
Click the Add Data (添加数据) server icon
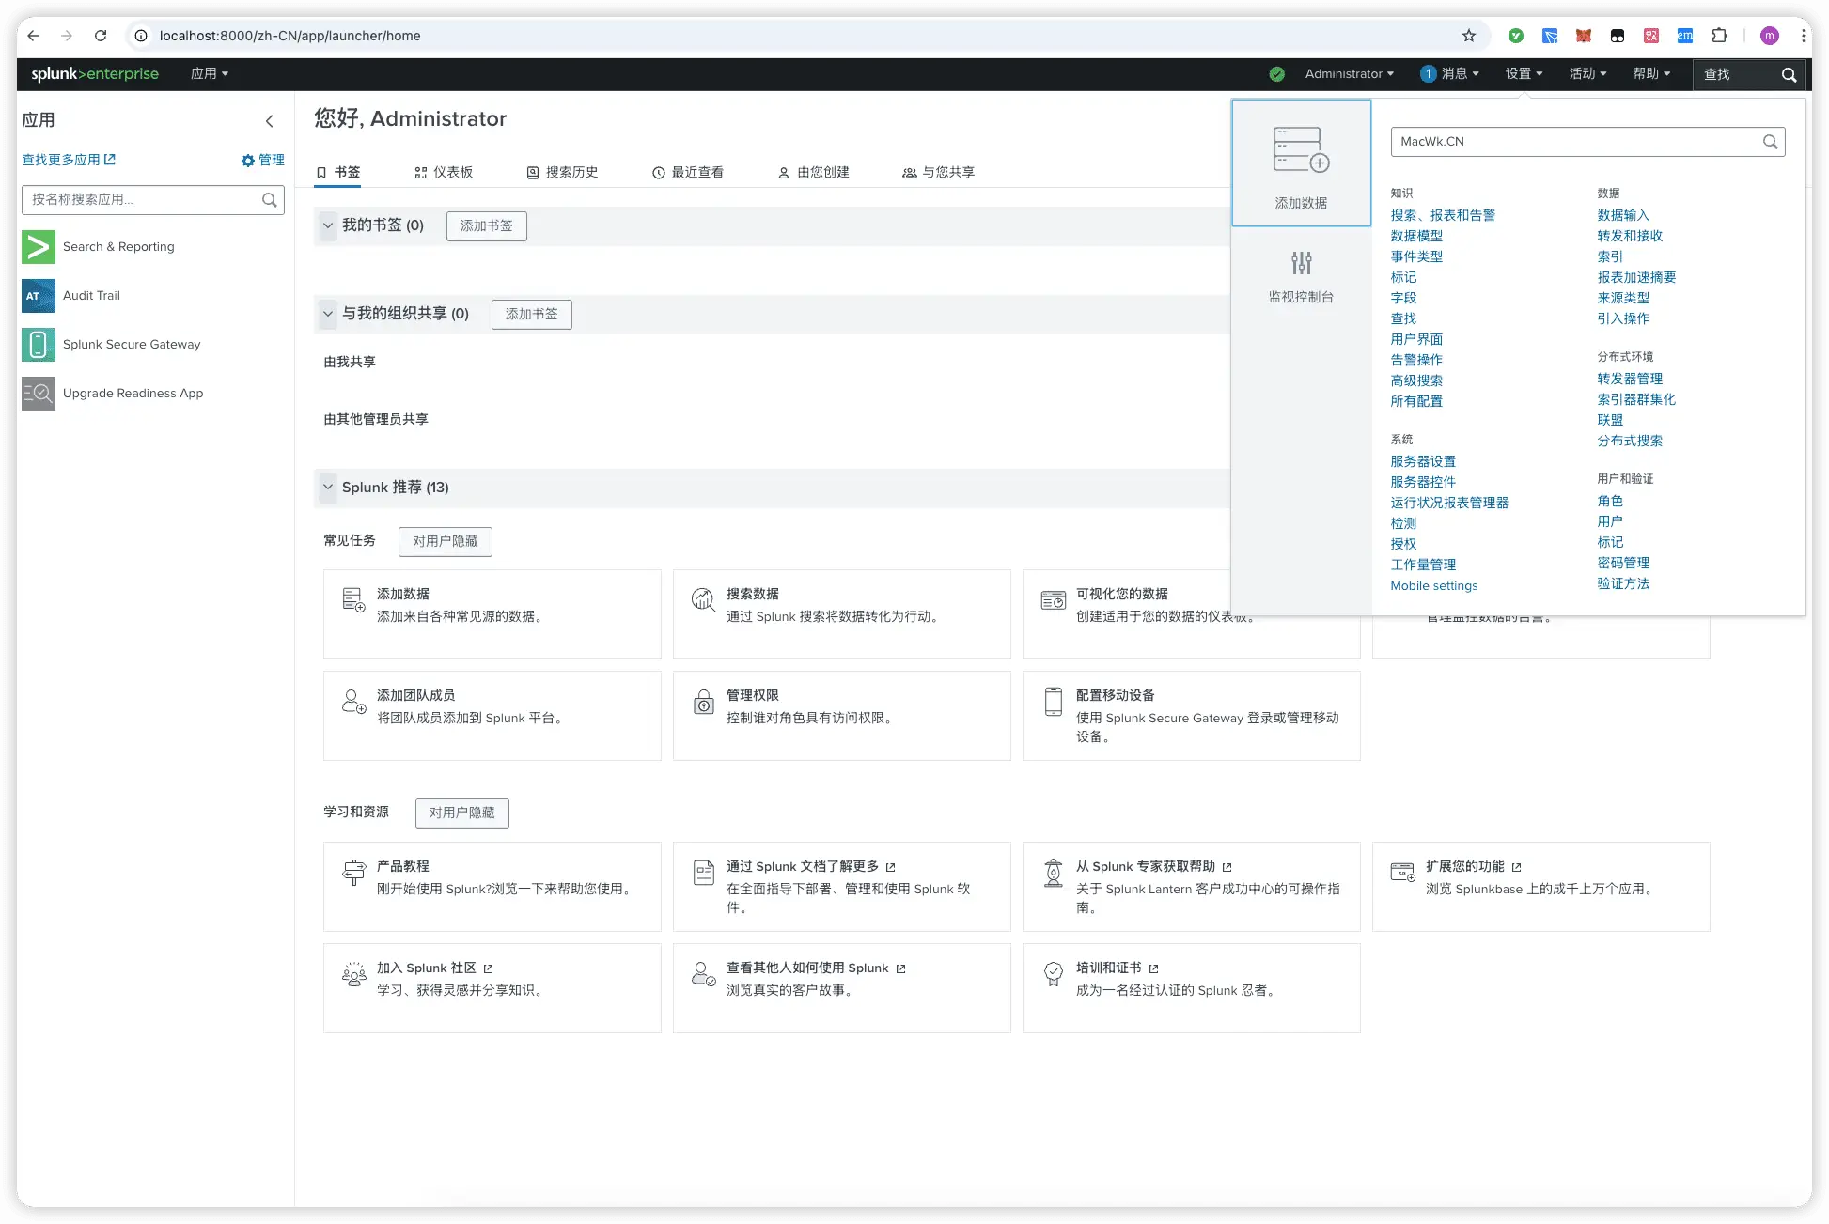(1301, 150)
